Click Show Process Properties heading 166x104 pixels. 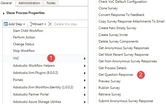[x=25, y=13]
